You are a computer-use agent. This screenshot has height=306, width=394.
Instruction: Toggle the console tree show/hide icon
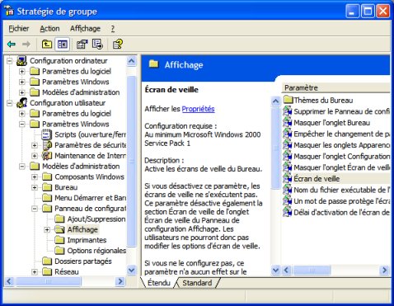(x=63, y=44)
